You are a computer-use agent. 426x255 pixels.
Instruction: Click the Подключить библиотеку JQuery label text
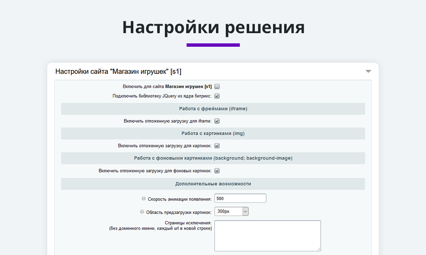(x=162, y=96)
